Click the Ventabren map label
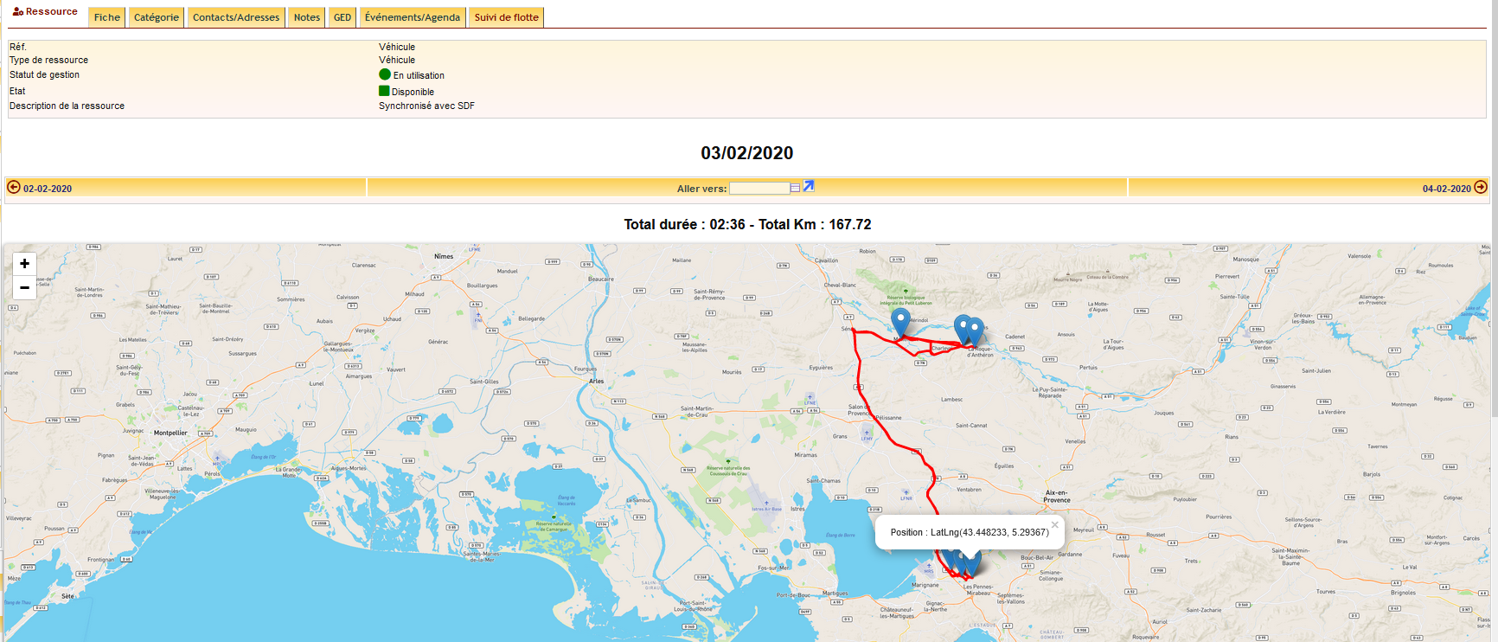 click(969, 490)
